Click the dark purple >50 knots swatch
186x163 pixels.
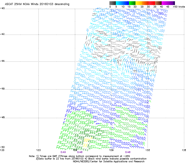click(174, 3)
